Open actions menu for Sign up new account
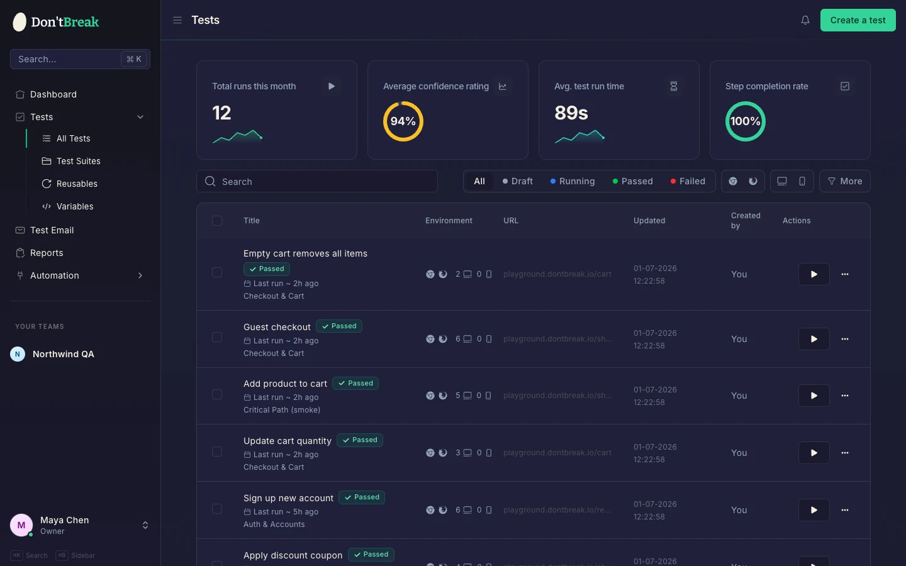The height and width of the screenshot is (566, 906). point(845,510)
